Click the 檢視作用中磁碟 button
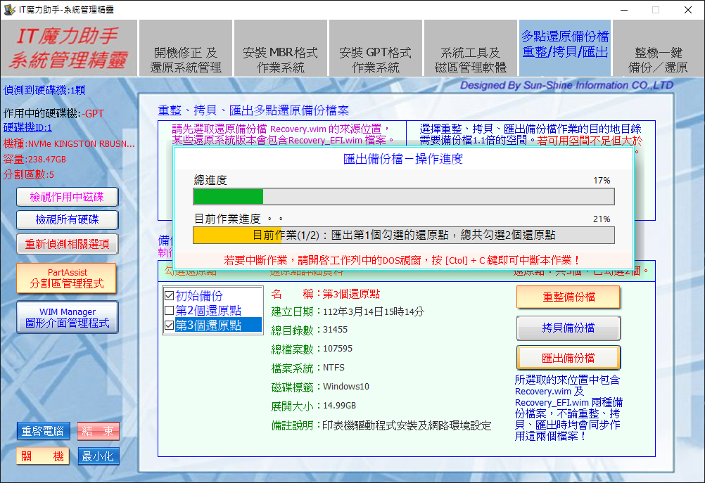Screen dimensions: 705x483 pos(68,197)
